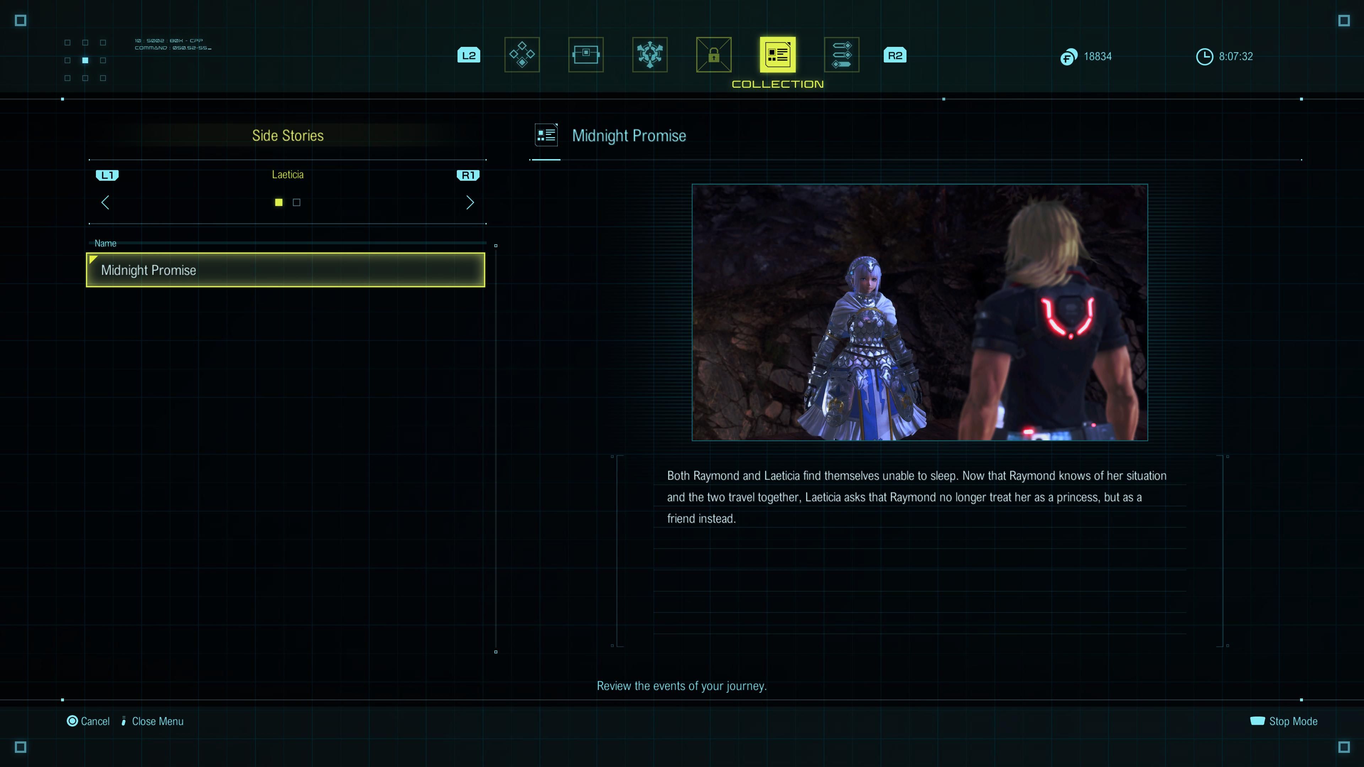
Task: Click the 8:07:32 play time value
Action: pyautogui.click(x=1236, y=57)
